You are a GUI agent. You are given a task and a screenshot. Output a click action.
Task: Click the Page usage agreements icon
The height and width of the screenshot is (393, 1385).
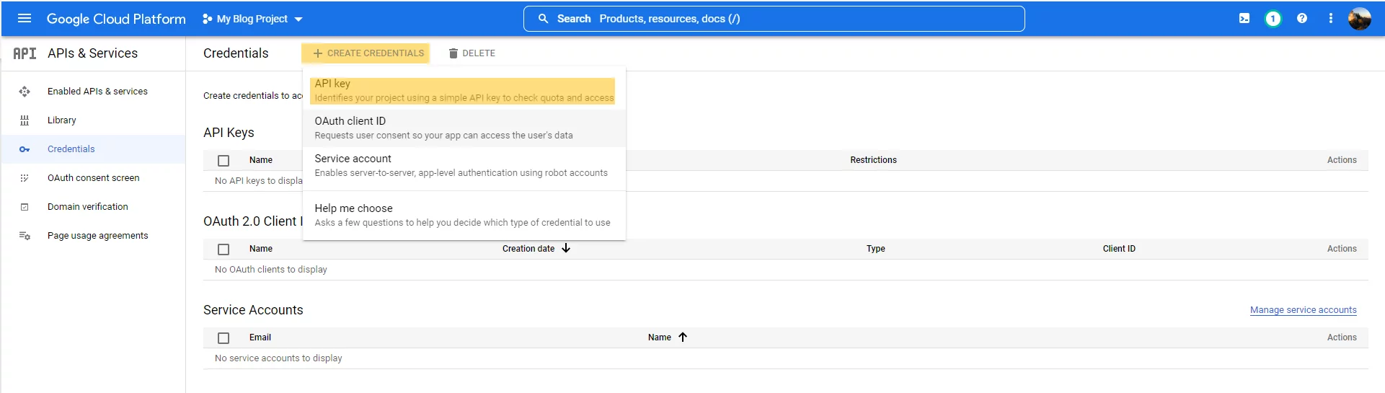25,236
